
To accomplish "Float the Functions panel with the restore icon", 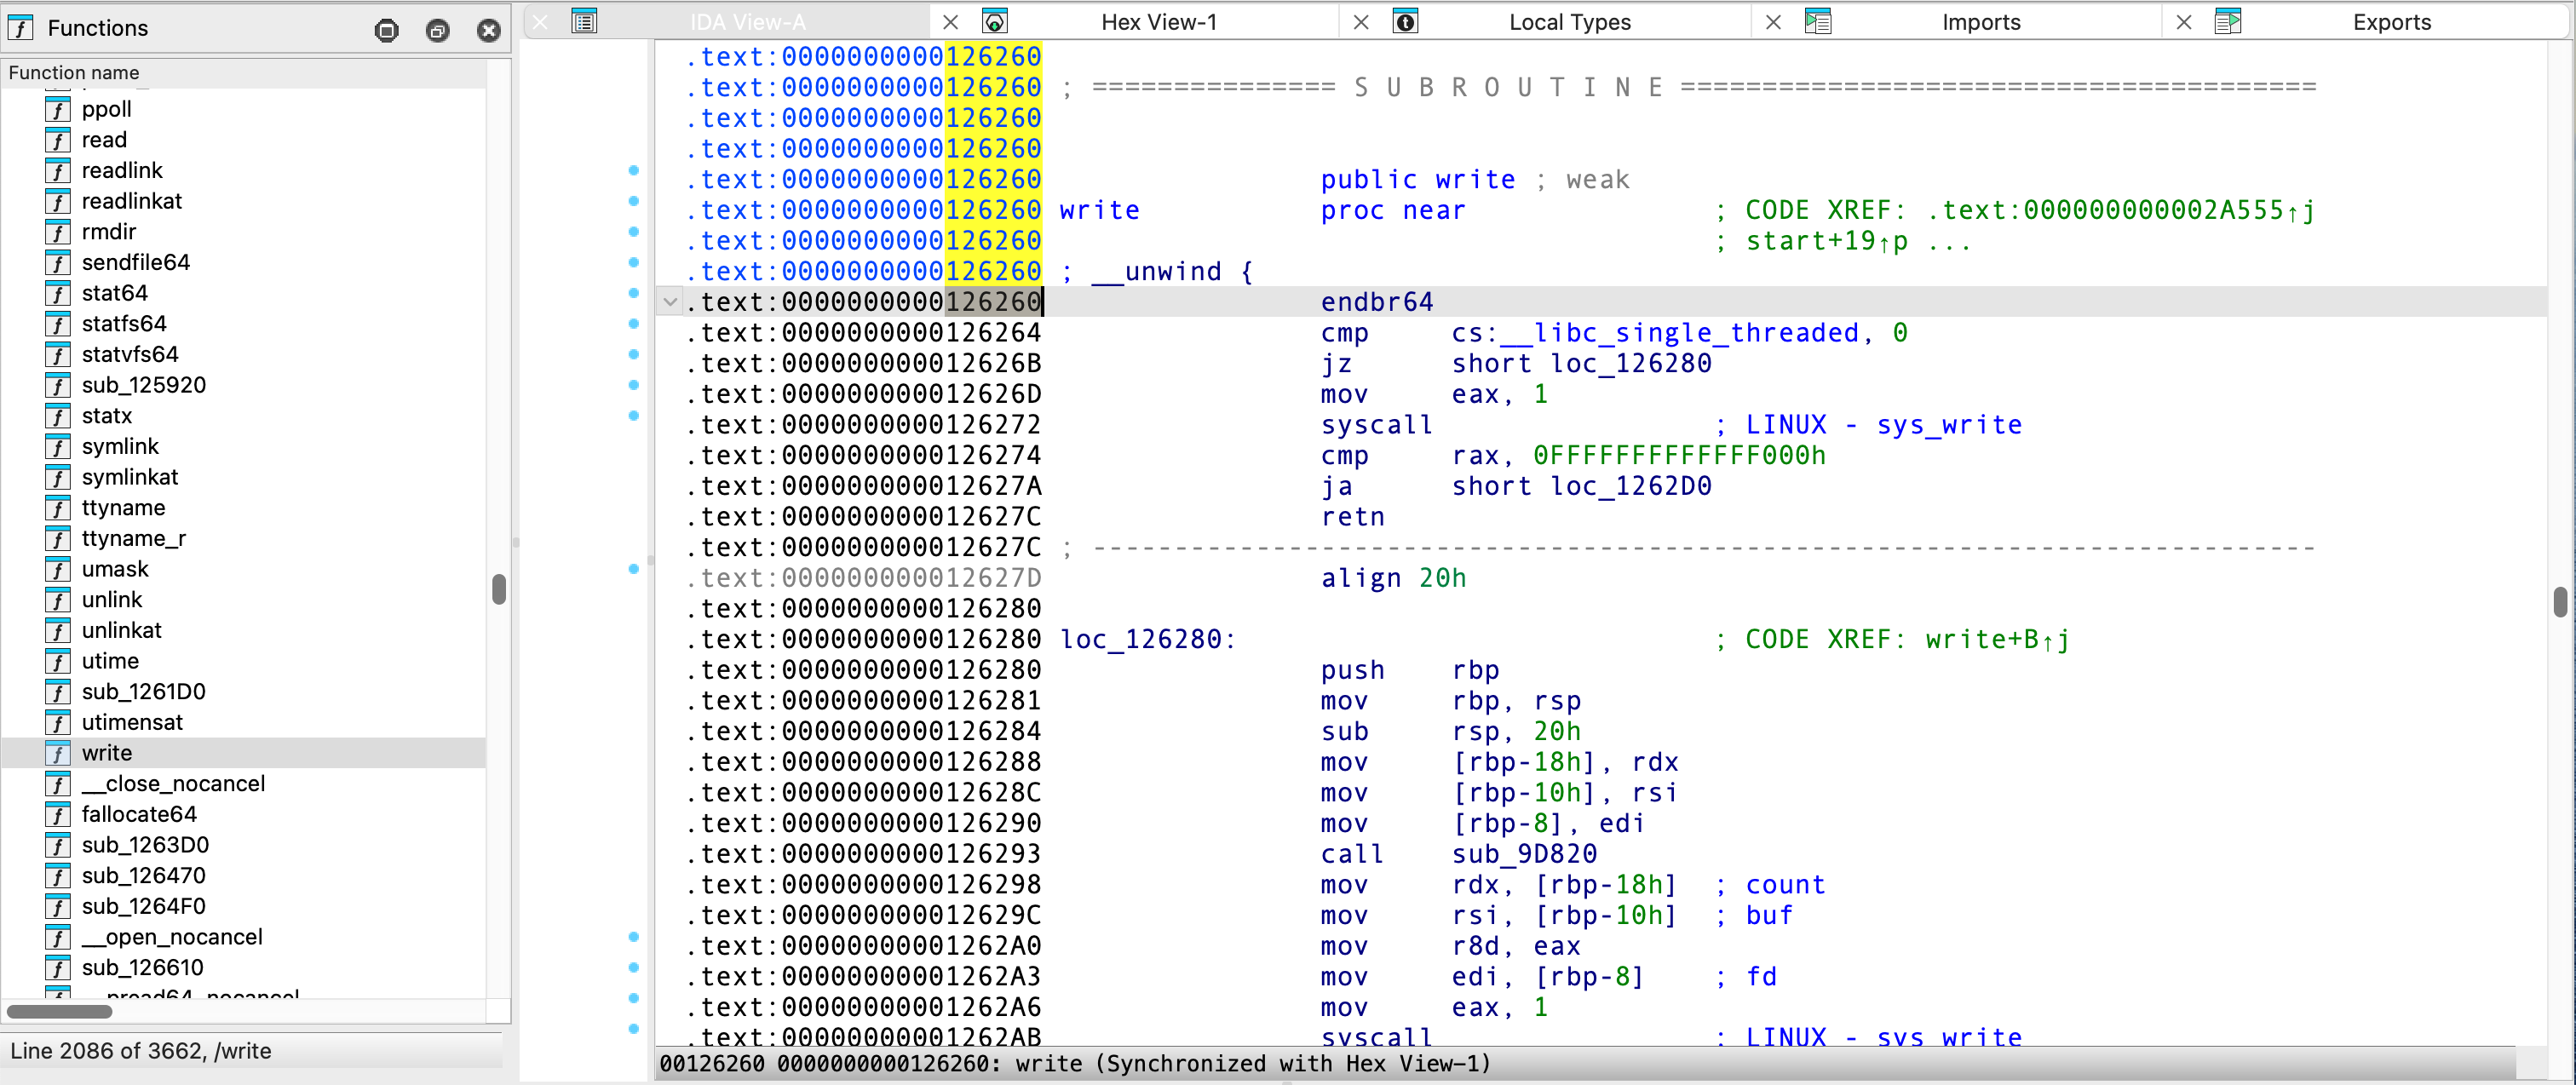I will pyautogui.click(x=437, y=30).
